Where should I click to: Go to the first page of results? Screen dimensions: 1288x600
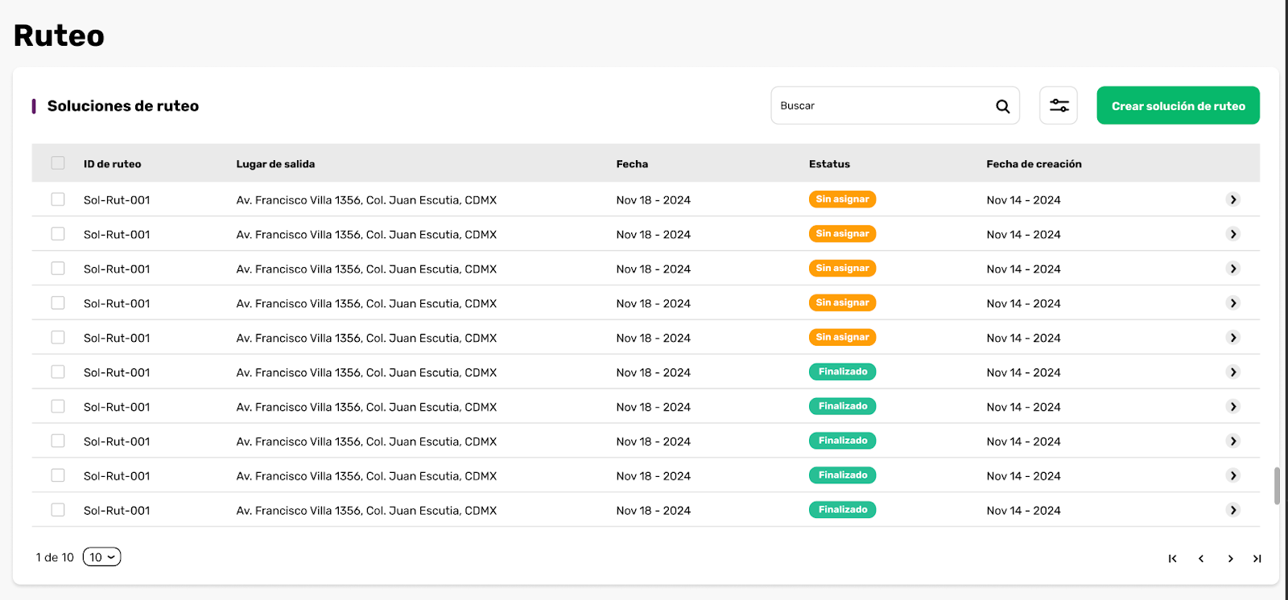[x=1172, y=558]
